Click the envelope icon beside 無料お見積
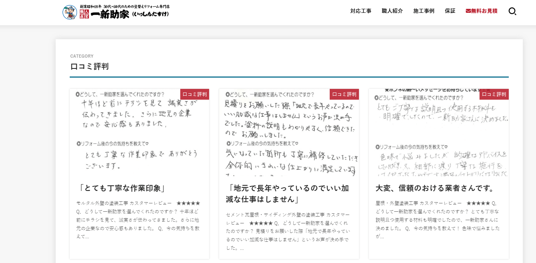Screen dimensions: 536x263 (x=468, y=11)
